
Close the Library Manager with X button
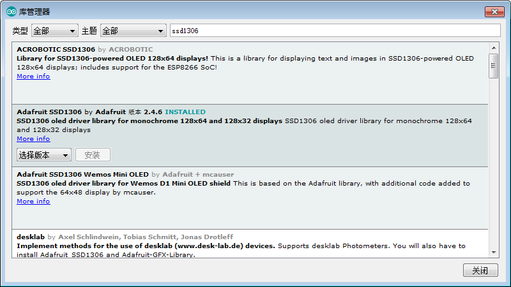[x=494, y=11]
